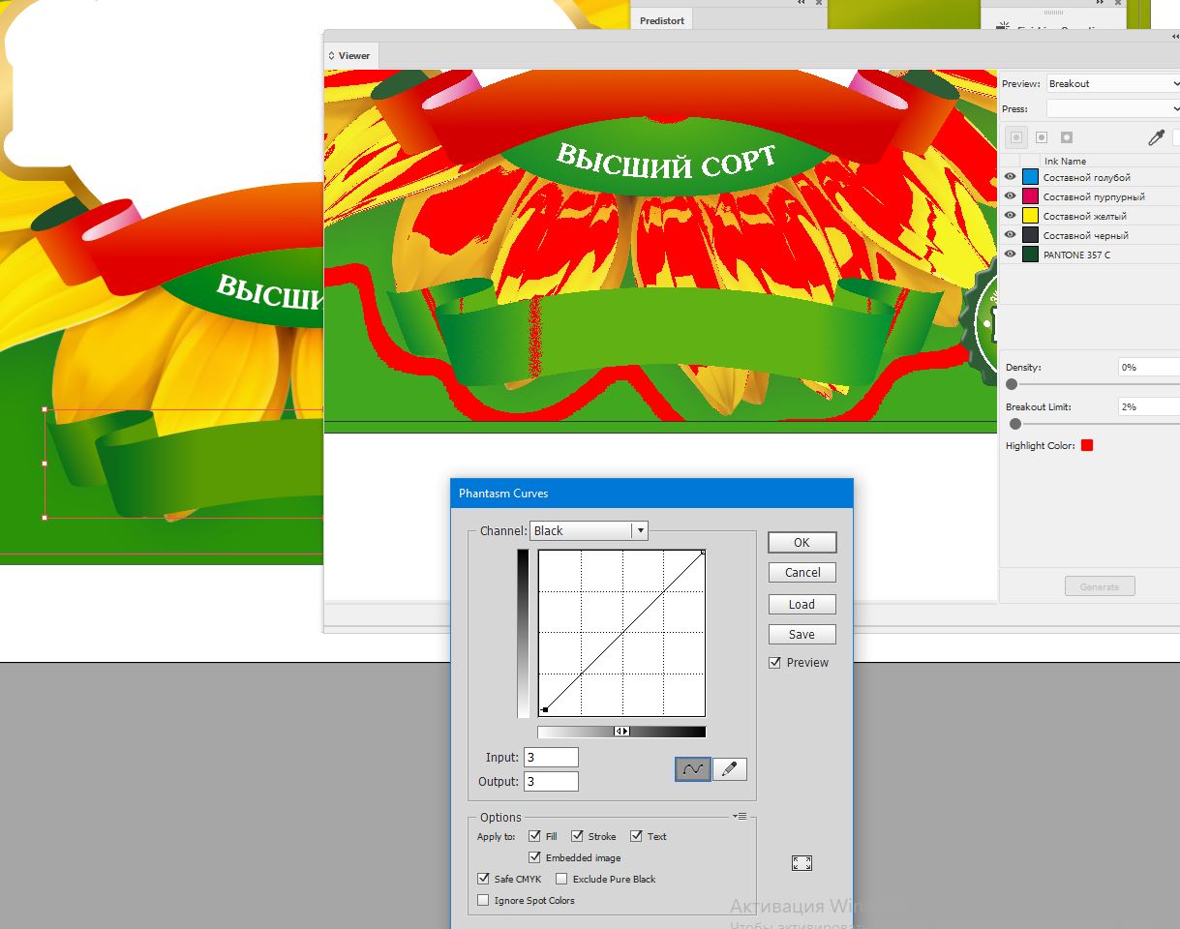Disable the Safe CMYK checkbox
Screen dimensions: 1180x929
(x=483, y=879)
